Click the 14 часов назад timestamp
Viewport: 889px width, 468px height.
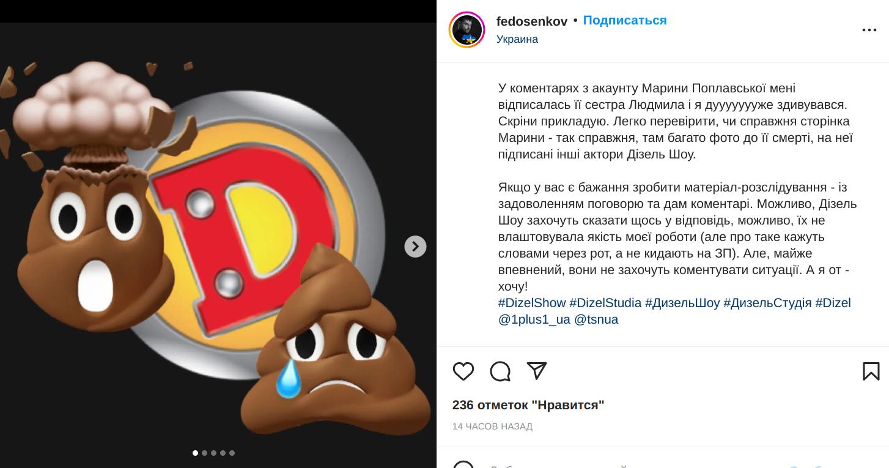[x=492, y=426]
